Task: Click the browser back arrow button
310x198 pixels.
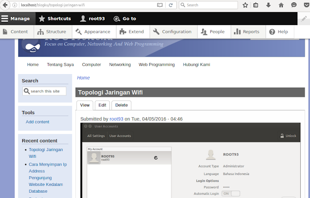Action: point(5,5)
